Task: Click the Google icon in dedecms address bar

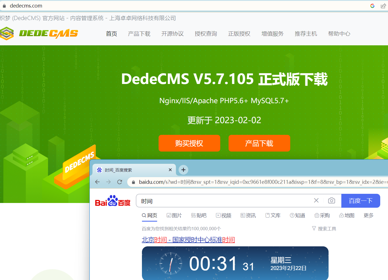Action: tap(372, 6)
